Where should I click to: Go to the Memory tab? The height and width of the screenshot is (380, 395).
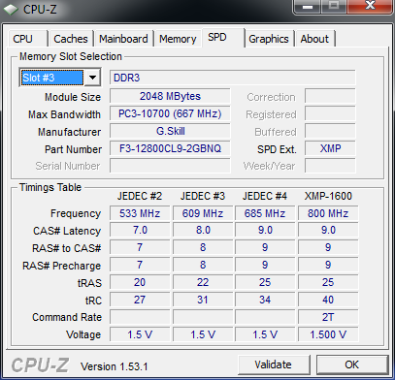pos(178,39)
